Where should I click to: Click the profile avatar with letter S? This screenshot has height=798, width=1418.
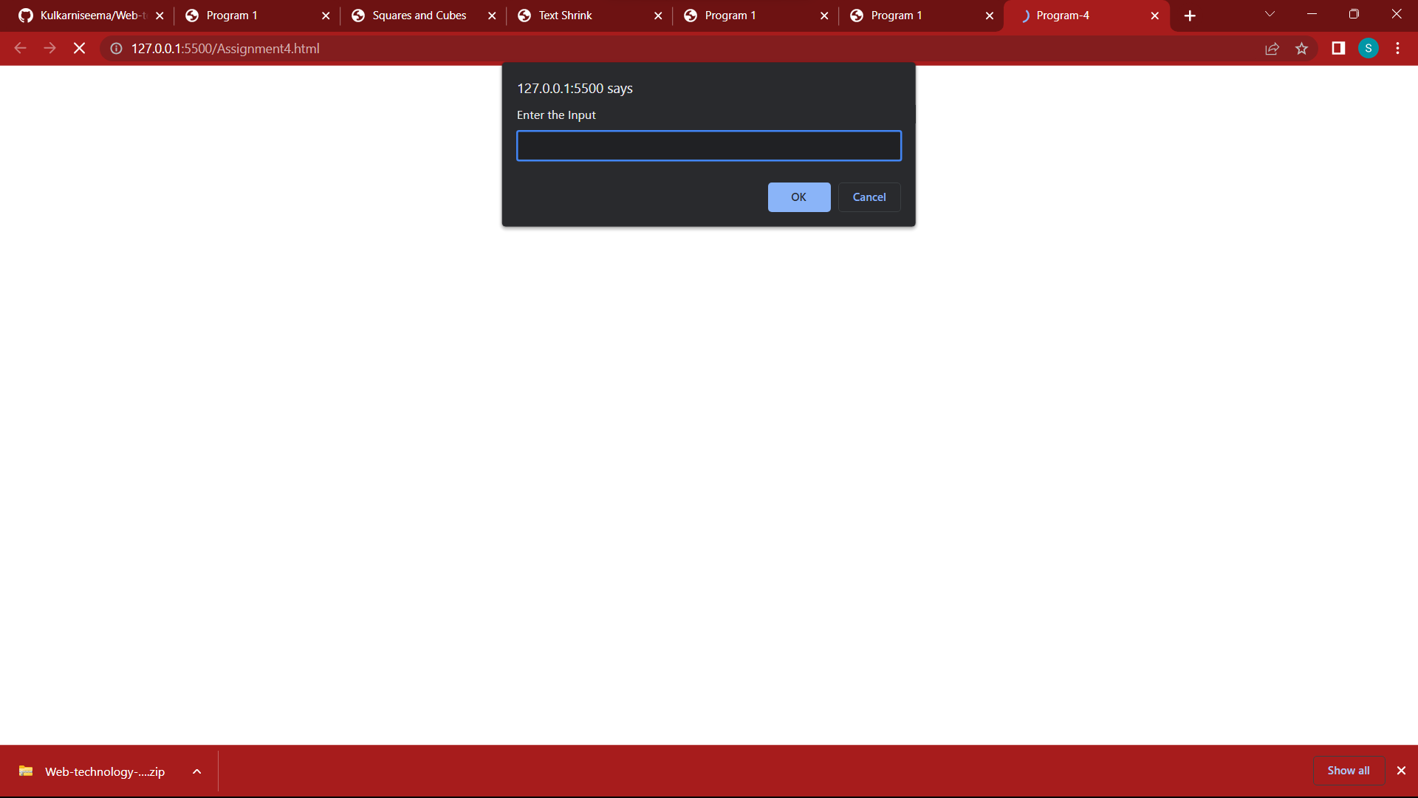(1369, 48)
